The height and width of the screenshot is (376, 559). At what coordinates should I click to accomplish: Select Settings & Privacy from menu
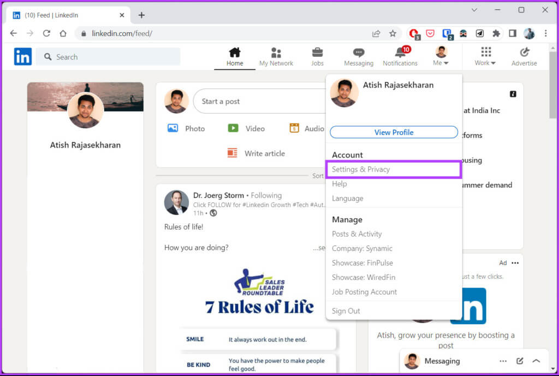[x=394, y=169]
